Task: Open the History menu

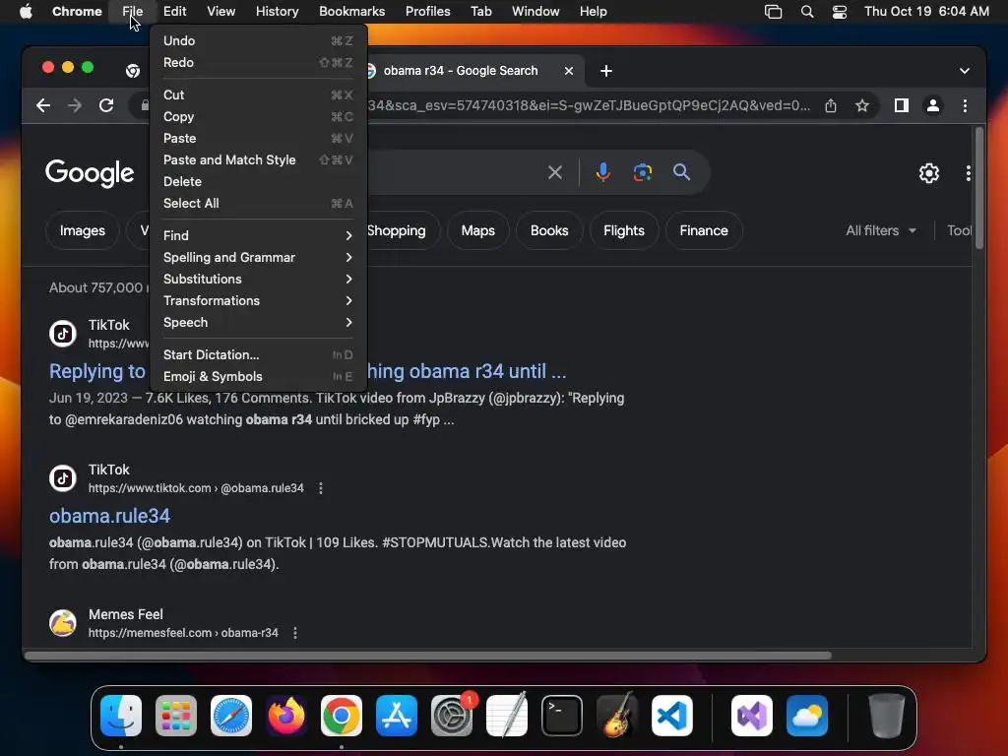Action: tap(277, 12)
